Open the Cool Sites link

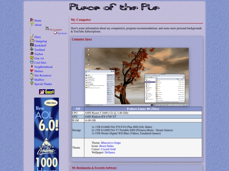[40, 62]
